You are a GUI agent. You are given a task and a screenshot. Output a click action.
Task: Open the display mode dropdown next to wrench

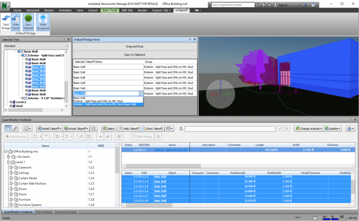pos(27,128)
